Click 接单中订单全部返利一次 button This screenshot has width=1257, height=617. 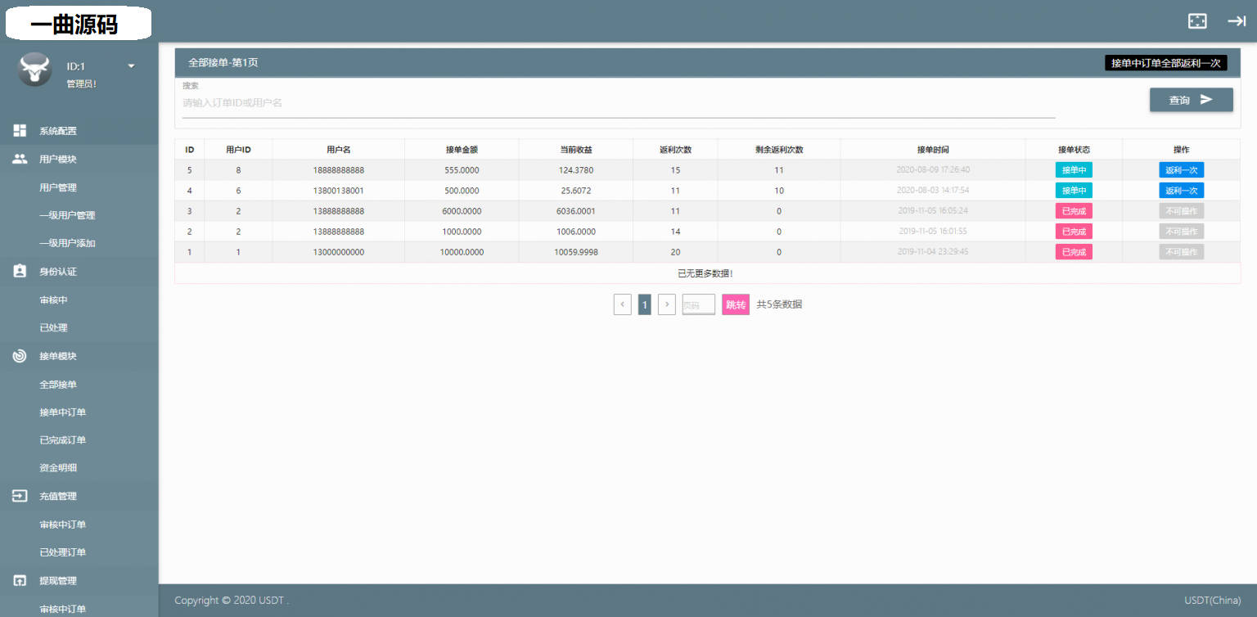tap(1166, 63)
